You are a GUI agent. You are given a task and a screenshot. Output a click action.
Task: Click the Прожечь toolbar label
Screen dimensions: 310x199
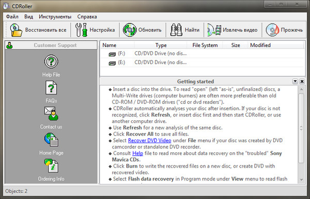(292, 30)
